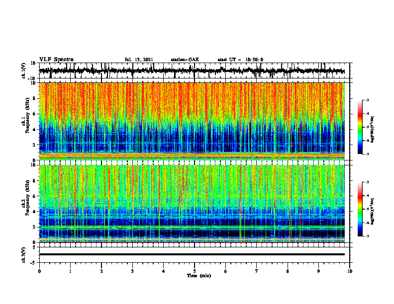Select the date text 'Jul 13, 2021'

pos(139,60)
